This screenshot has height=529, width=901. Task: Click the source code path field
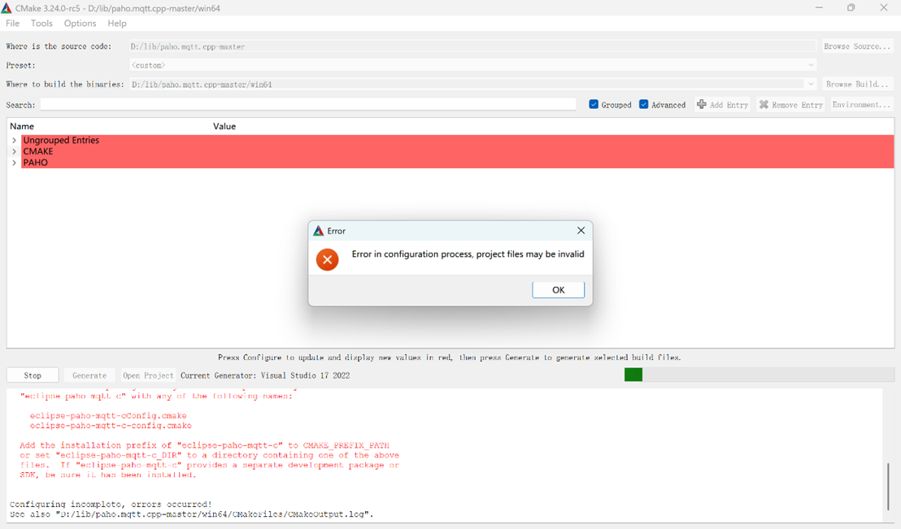pos(472,46)
